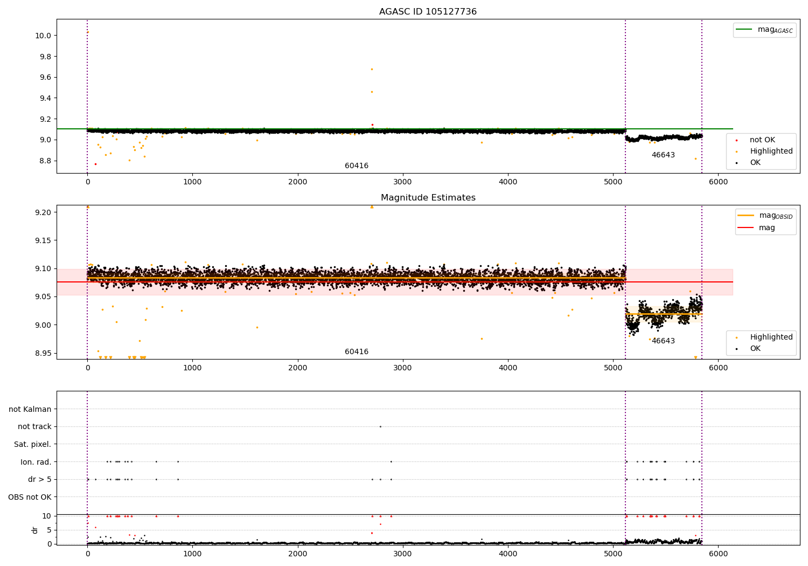Click the 9.4 tick on top y-axis
This screenshot has width=808, height=566.
[x=45, y=98]
